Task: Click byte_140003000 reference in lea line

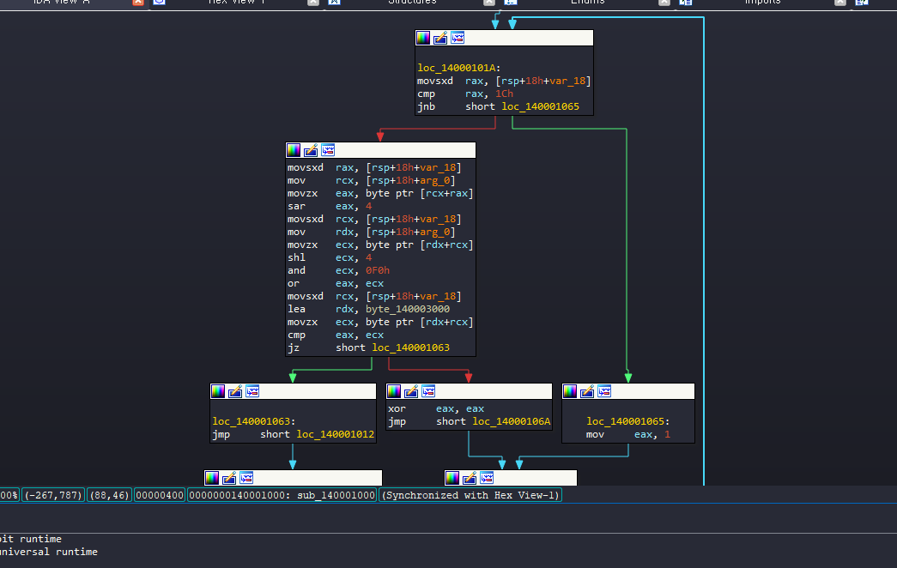Action: [x=408, y=309]
